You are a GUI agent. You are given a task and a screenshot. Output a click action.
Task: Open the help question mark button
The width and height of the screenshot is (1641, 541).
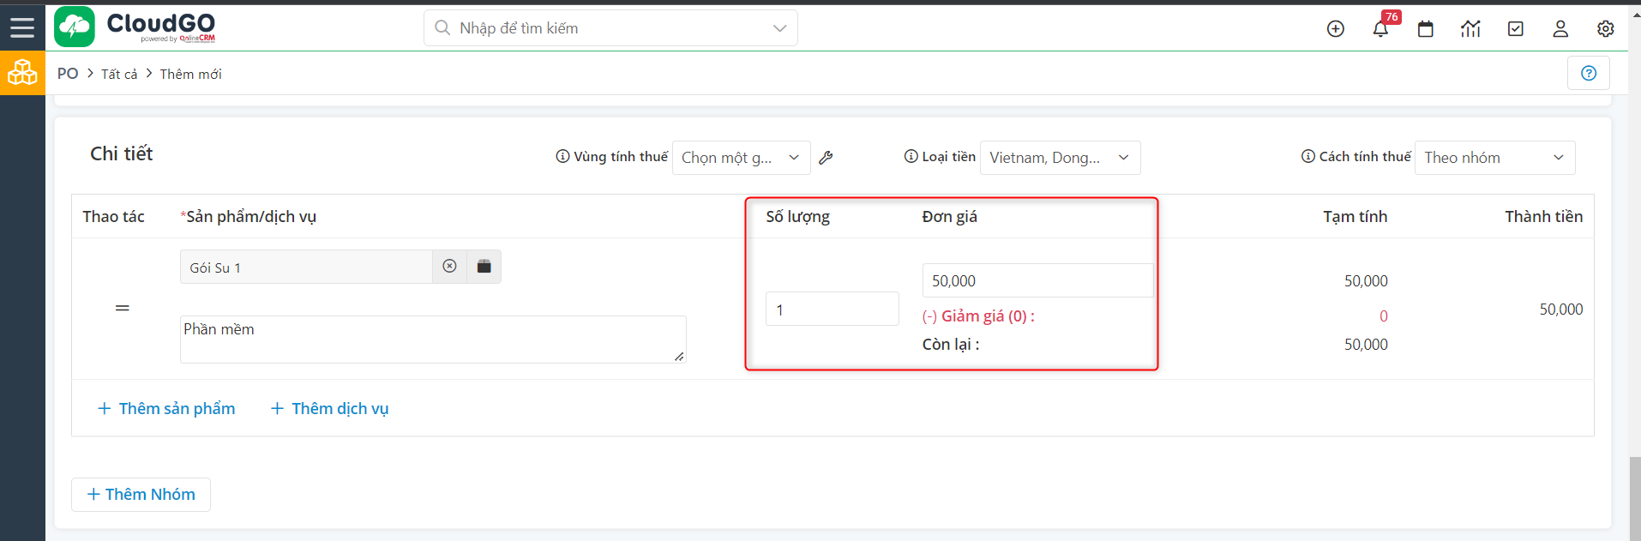click(x=1589, y=73)
